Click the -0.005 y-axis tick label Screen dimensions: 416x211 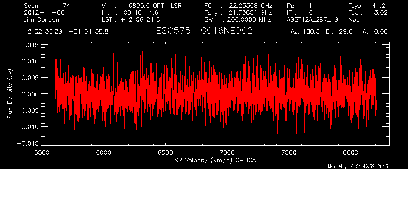[28, 110]
